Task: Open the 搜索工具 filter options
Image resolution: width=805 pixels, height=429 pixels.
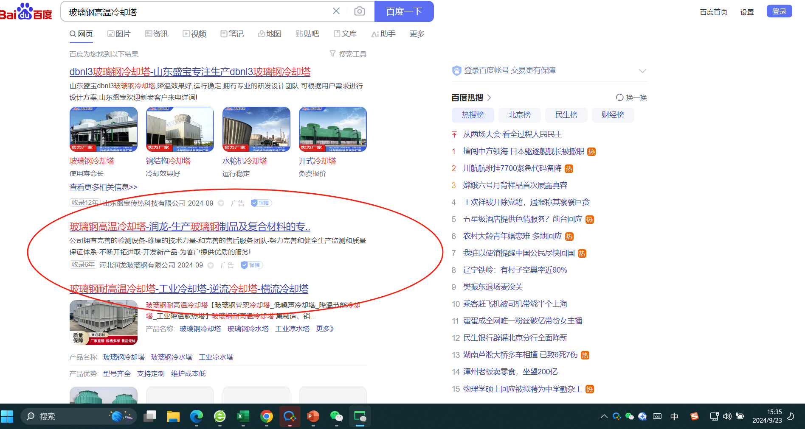Action: click(348, 54)
